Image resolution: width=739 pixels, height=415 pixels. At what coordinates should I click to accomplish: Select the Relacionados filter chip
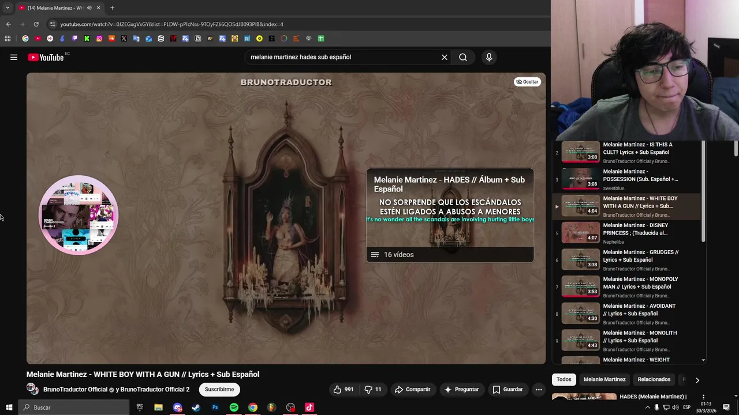point(654,379)
